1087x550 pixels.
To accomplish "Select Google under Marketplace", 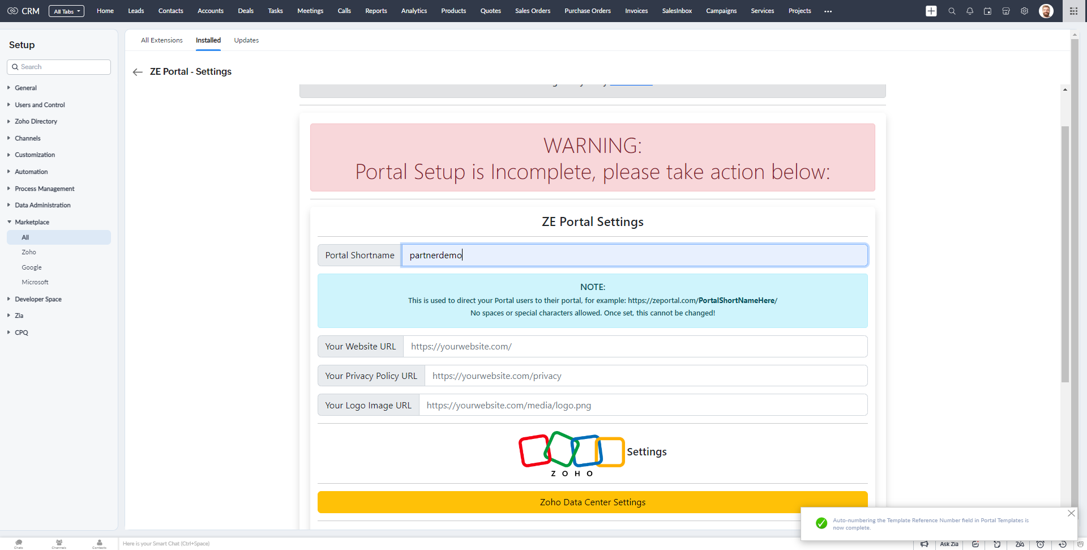I will coord(32,267).
